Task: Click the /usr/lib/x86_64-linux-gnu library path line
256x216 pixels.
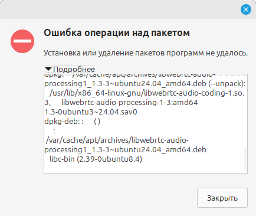Action: point(147,93)
